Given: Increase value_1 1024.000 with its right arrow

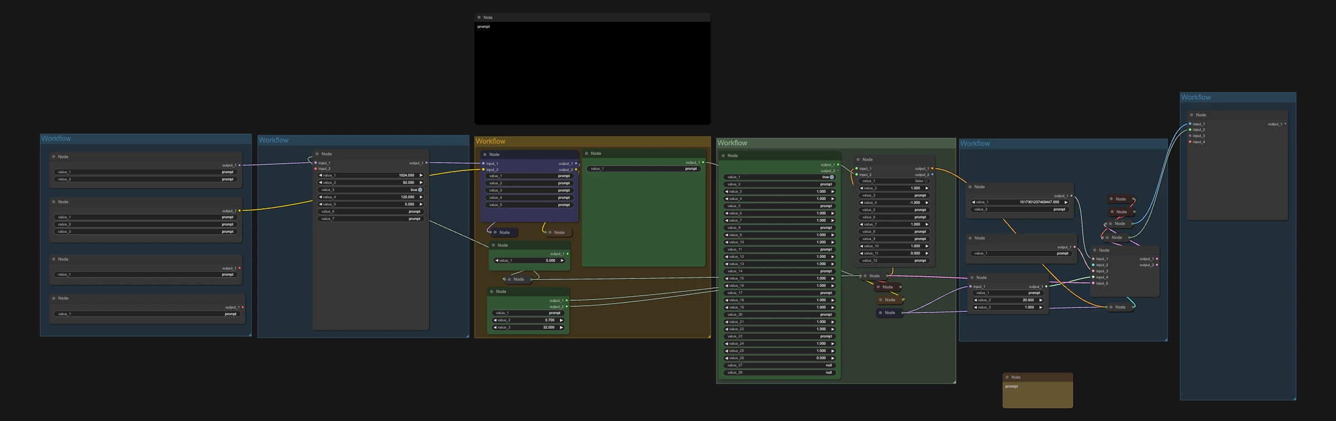Looking at the screenshot, I should point(421,175).
